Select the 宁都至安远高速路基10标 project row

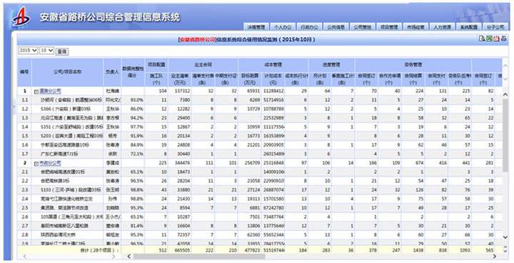click(260, 145)
